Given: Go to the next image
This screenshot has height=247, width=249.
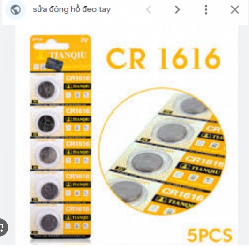Looking at the screenshot, I should pos(177,10).
